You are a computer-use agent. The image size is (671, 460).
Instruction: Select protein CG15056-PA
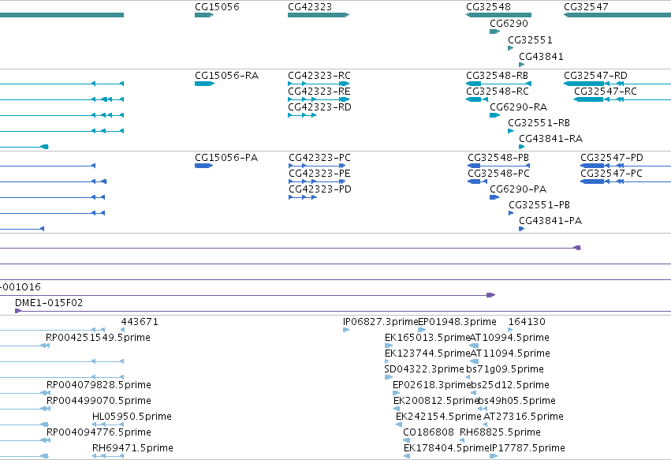pyautogui.click(x=226, y=158)
